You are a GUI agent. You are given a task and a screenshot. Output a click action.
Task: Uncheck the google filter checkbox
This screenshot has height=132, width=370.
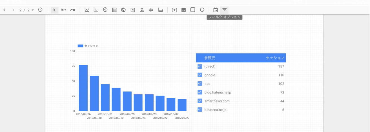click(200, 75)
